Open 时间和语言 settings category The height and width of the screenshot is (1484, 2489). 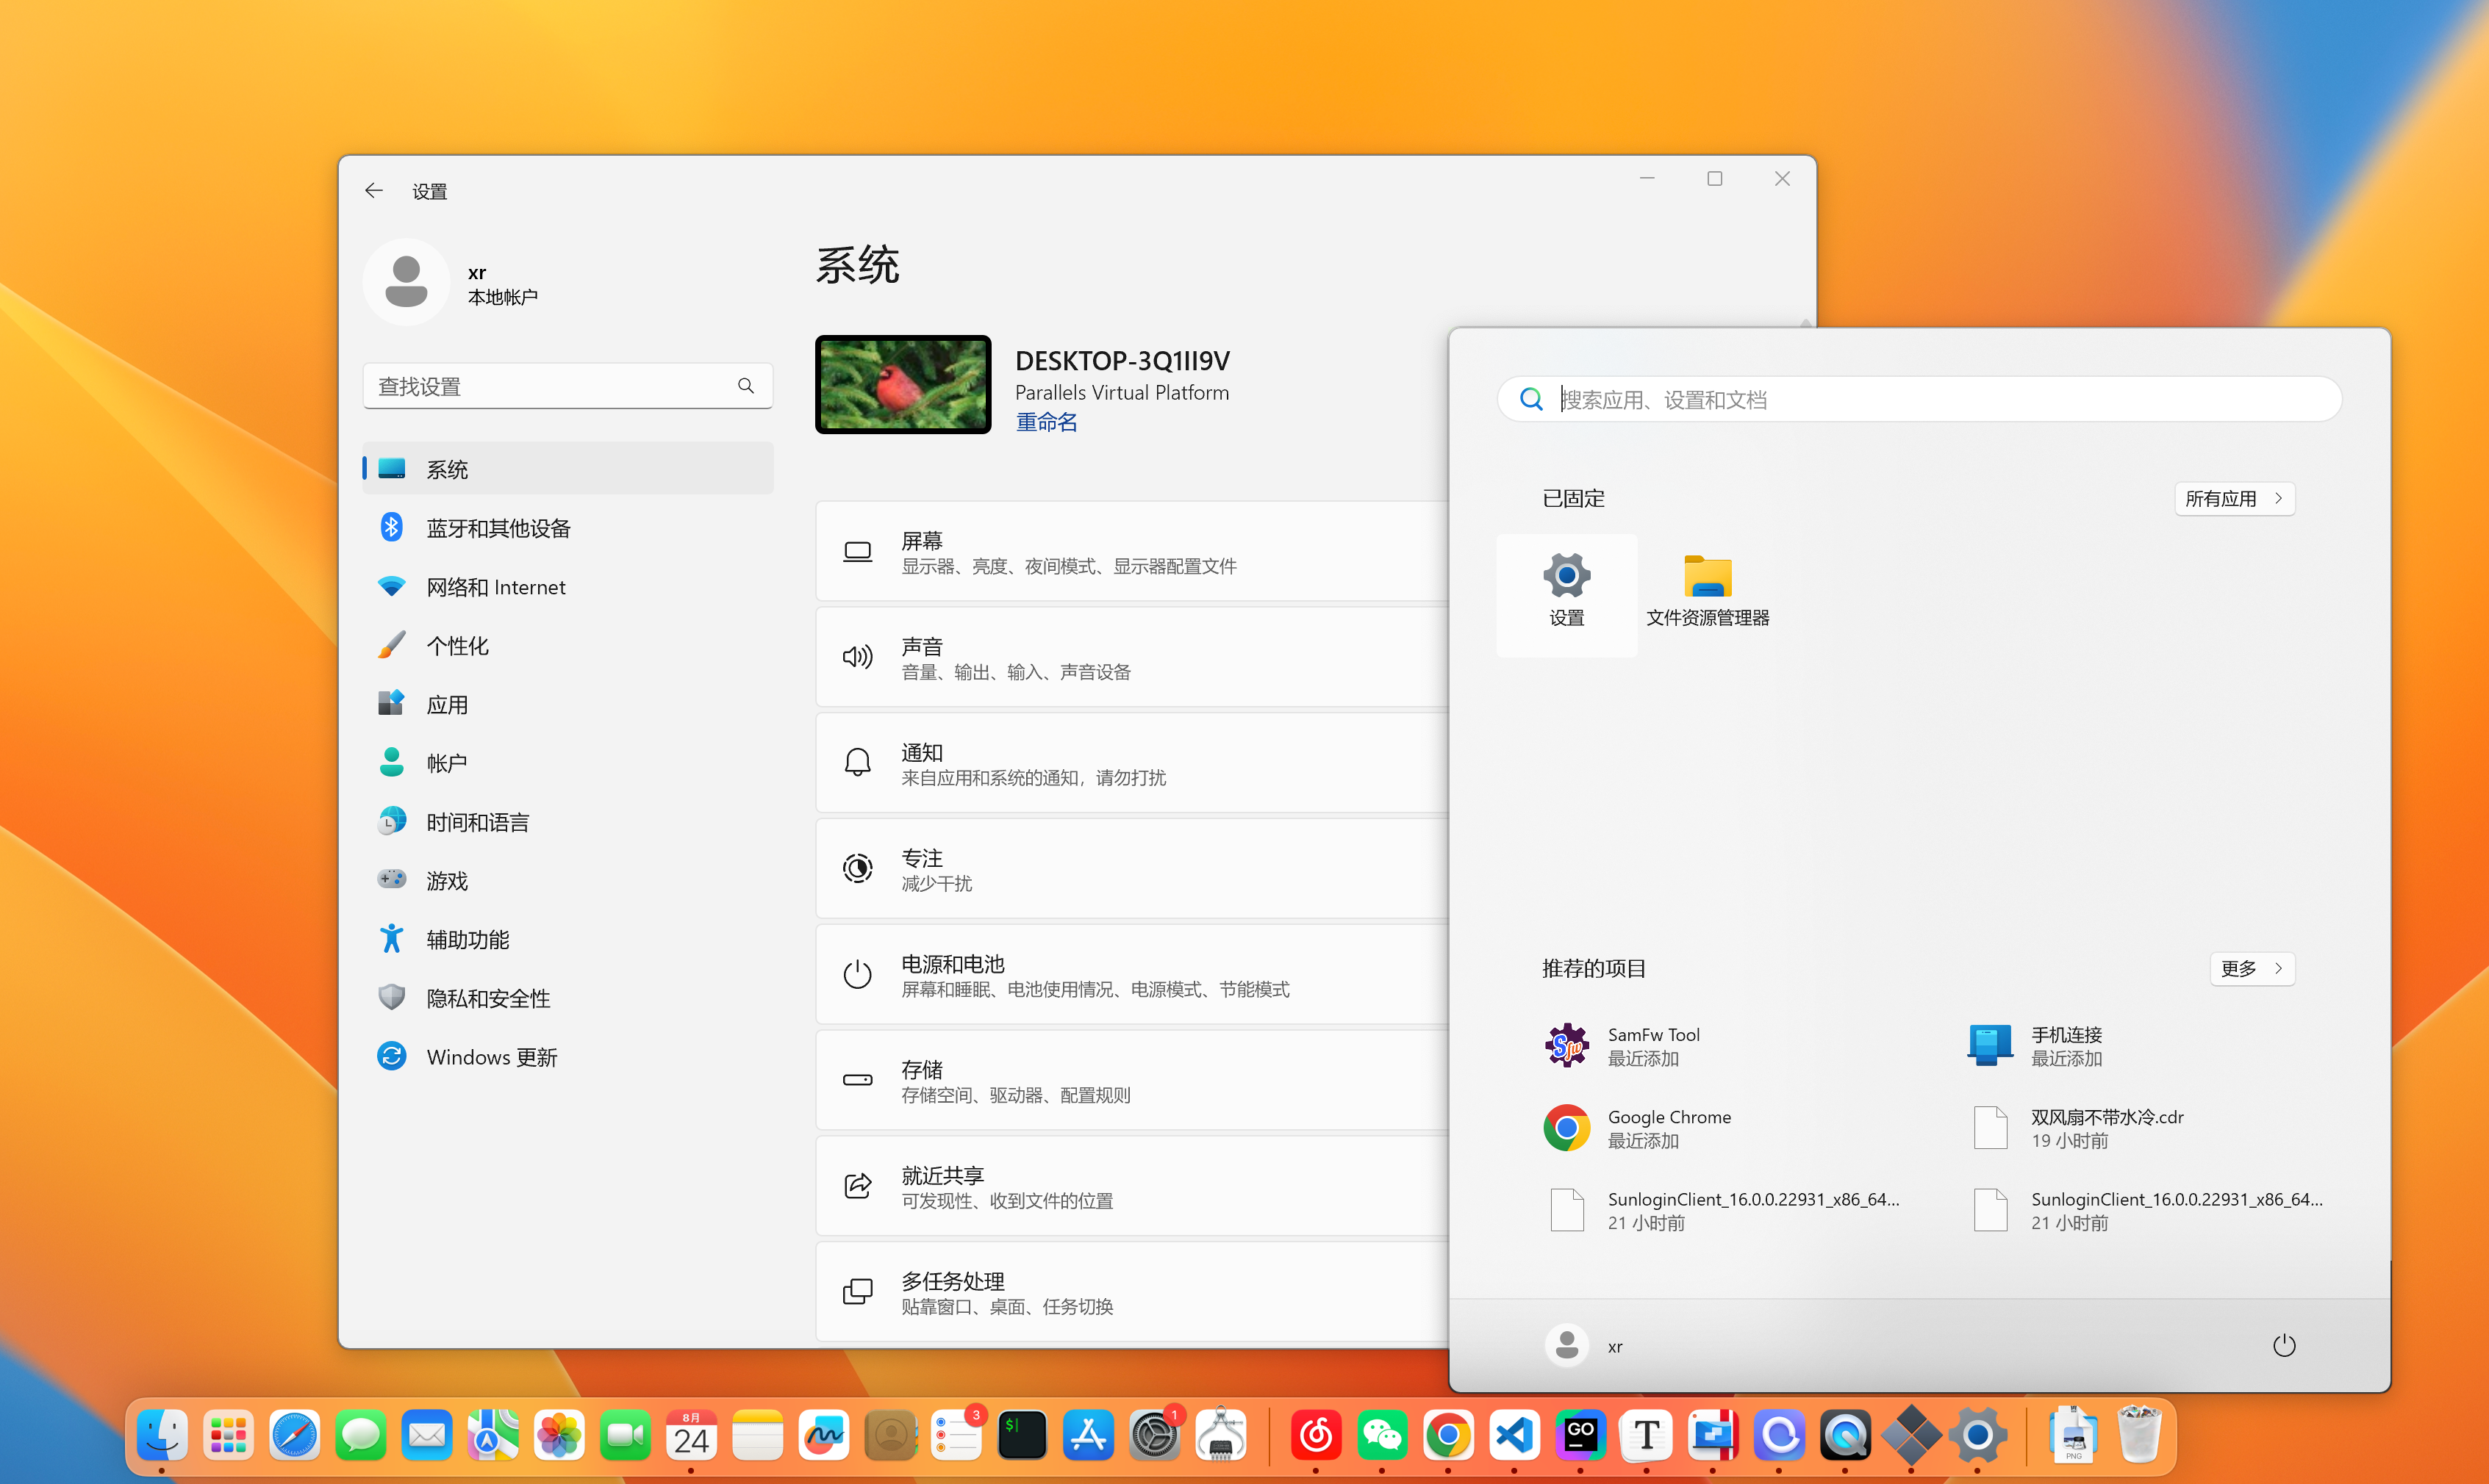pyautogui.click(x=568, y=822)
